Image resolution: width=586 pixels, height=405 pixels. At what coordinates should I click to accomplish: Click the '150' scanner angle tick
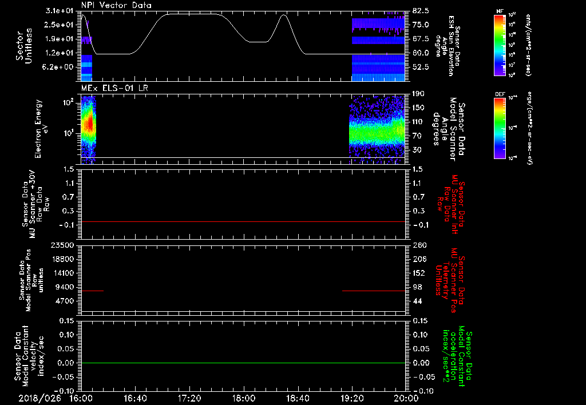coord(418,108)
